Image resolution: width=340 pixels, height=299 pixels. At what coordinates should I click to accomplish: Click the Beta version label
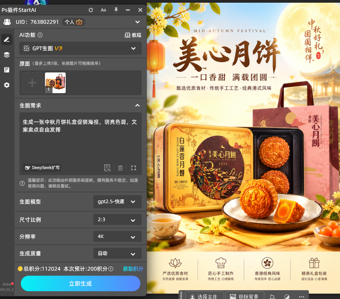coord(7,284)
